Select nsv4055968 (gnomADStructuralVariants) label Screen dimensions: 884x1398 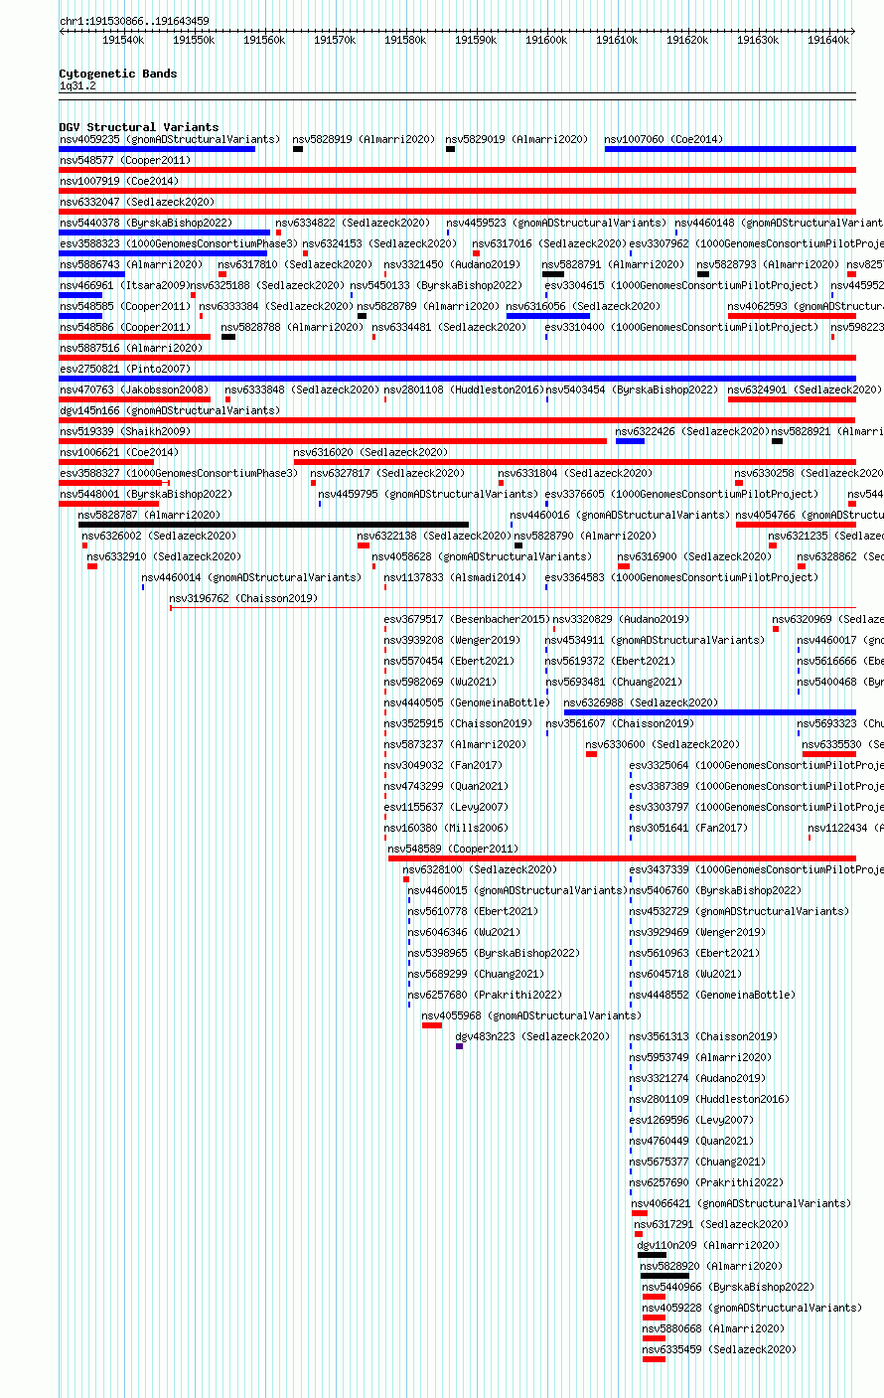point(532,1015)
